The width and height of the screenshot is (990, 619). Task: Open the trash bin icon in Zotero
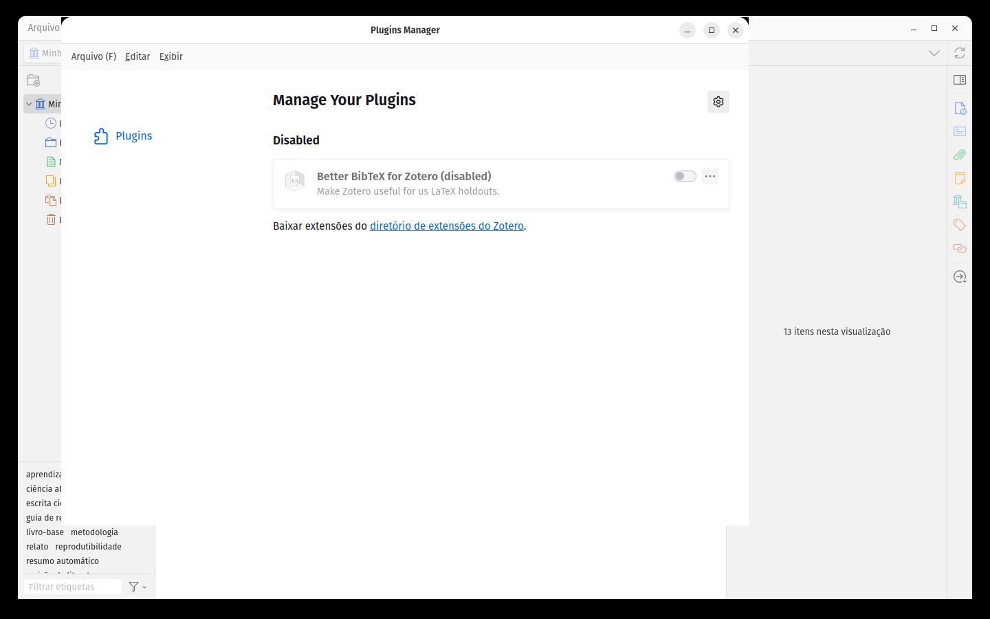[51, 219]
